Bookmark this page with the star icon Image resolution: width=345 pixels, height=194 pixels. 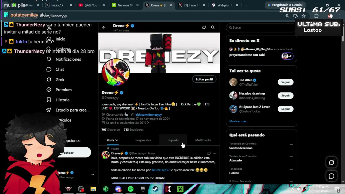[303, 16]
